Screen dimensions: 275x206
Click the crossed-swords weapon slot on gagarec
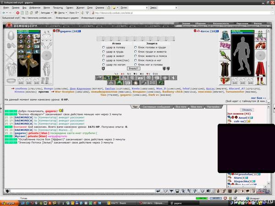pyautogui.click(x=11, y=56)
